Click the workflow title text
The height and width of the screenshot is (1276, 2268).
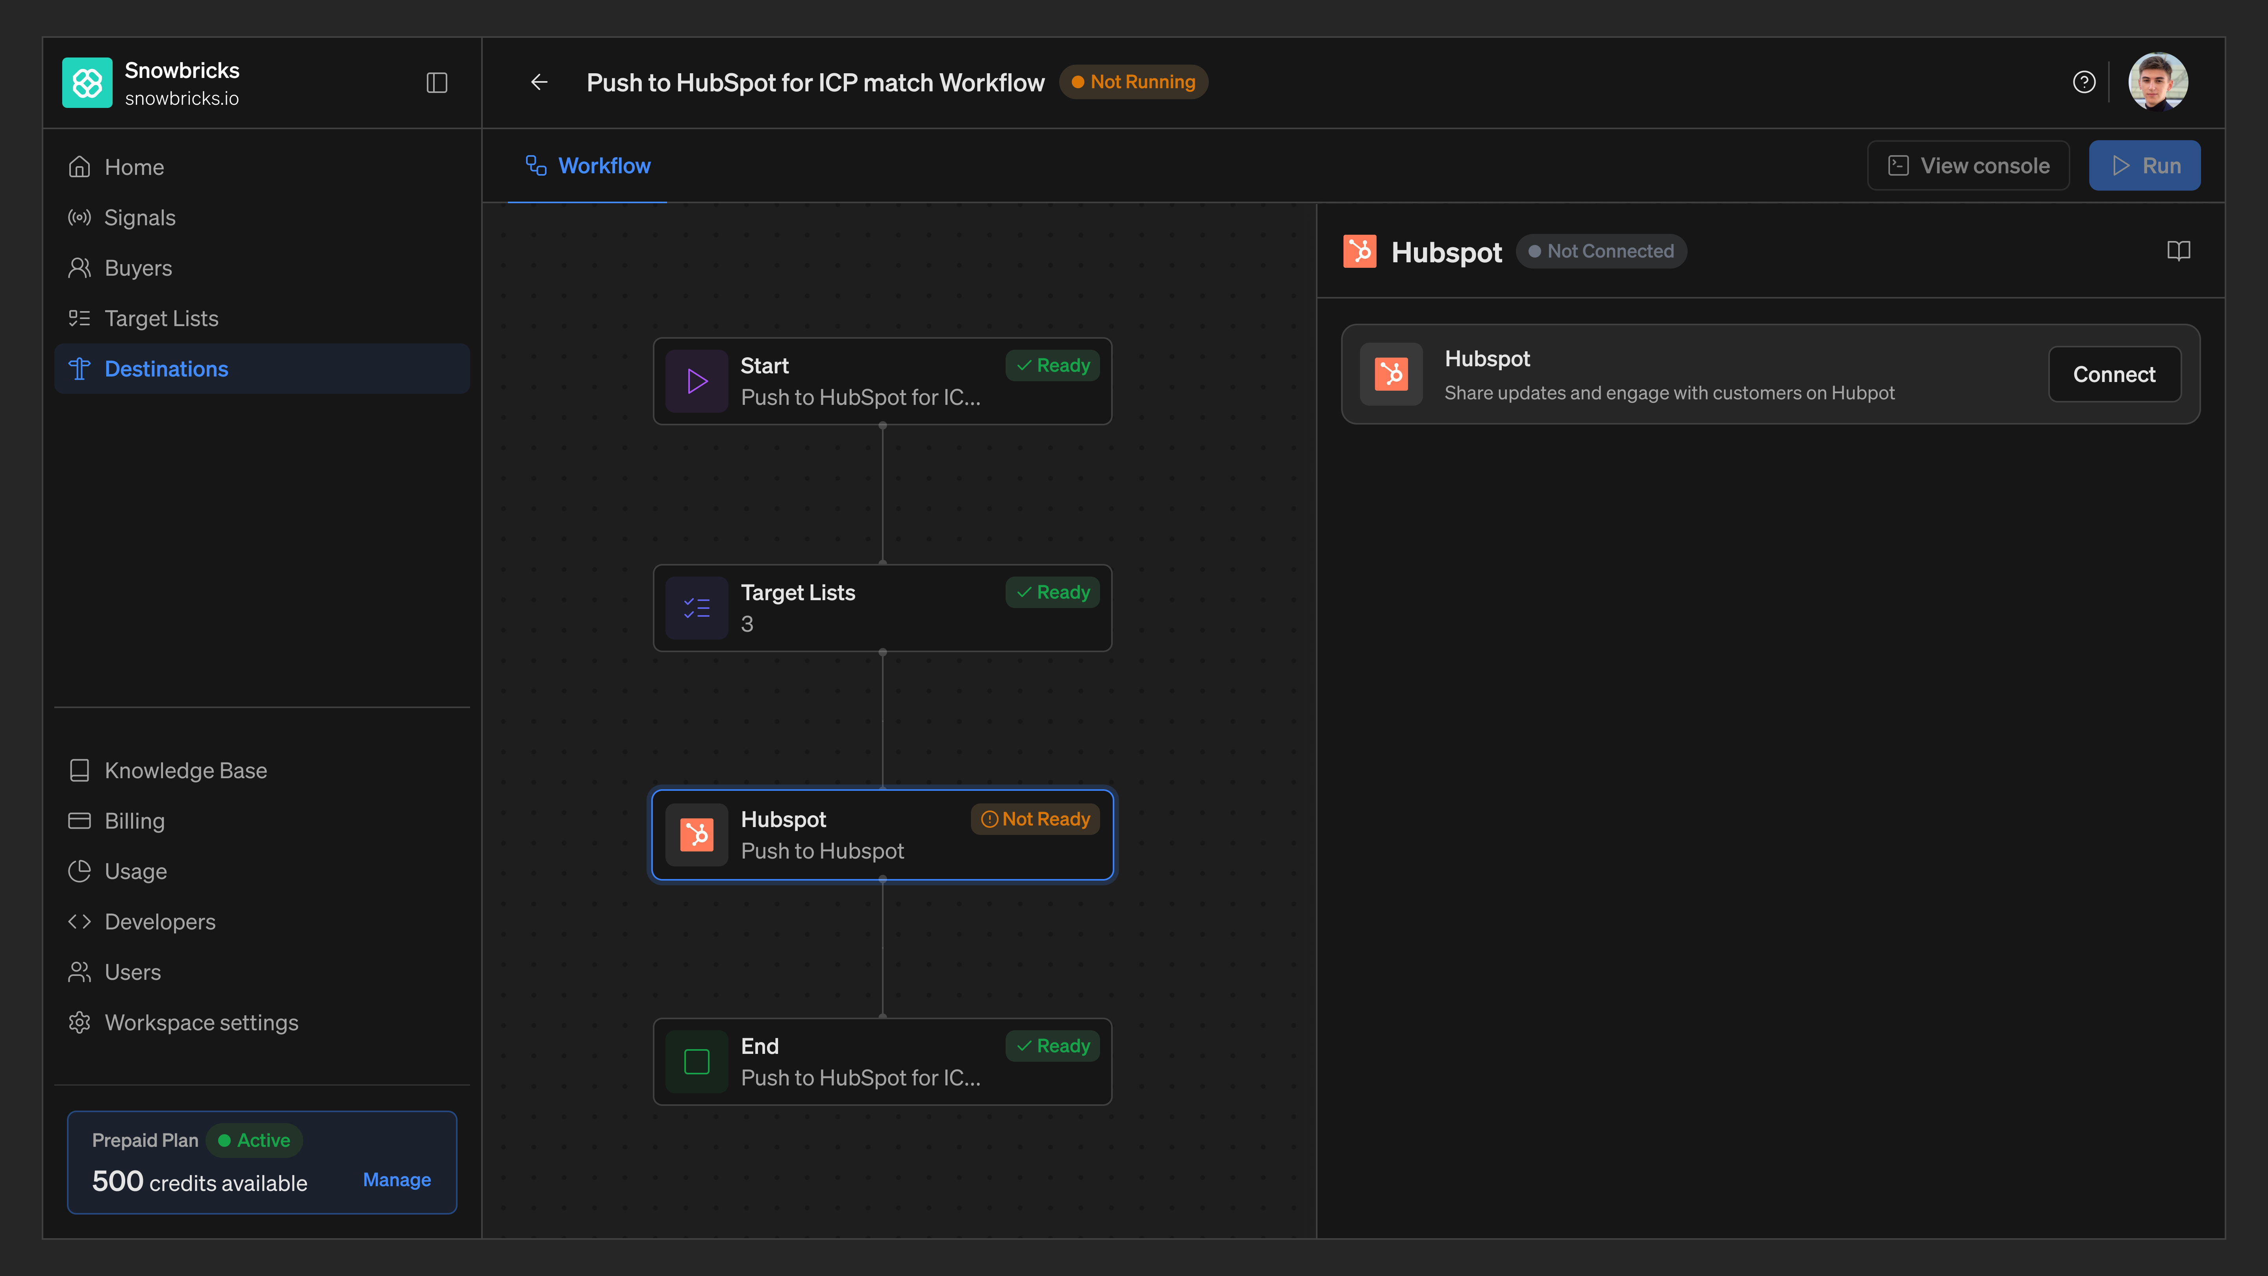pyautogui.click(x=815, y=83)
